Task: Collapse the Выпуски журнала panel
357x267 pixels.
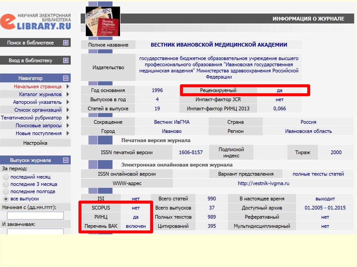Action: (66, 160)
